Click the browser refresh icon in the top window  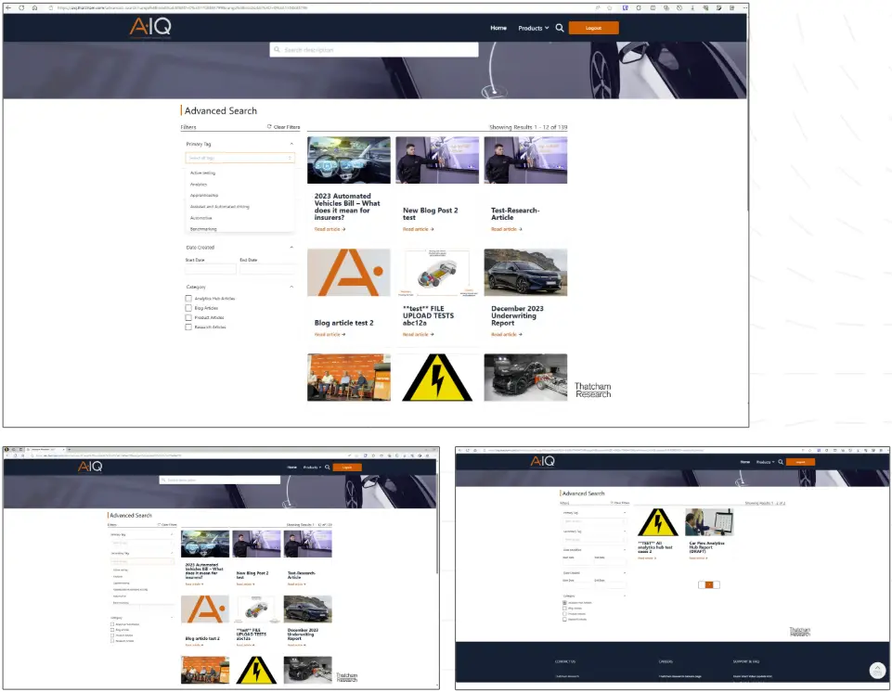tap(21, 7)
